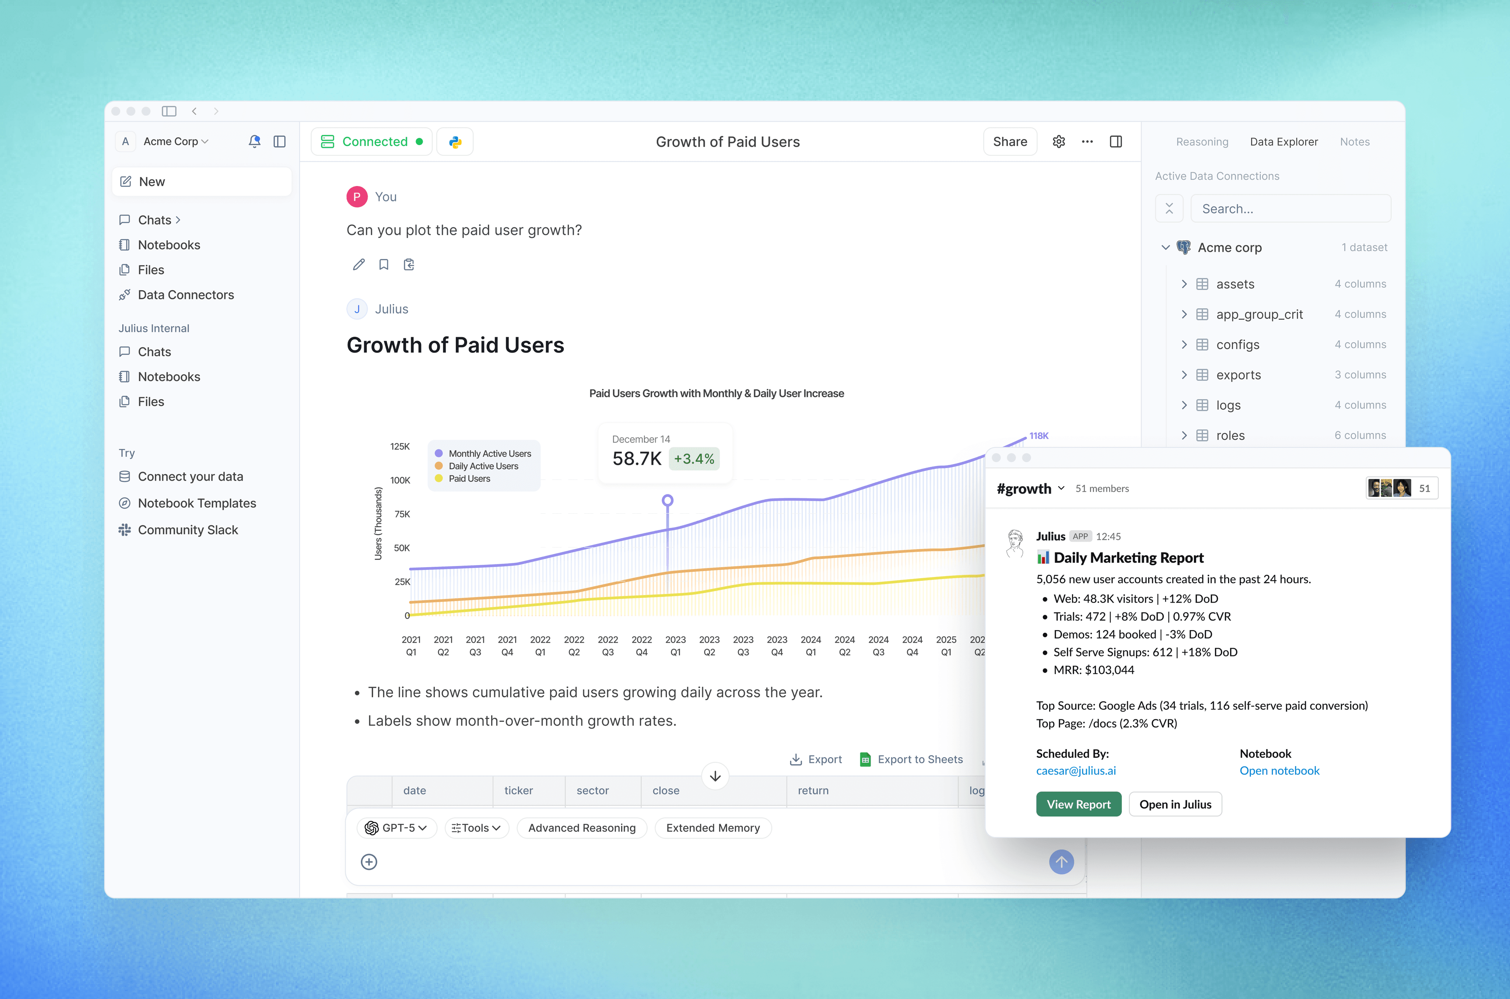Screen dimensions: 1510x999
Task: Enable Advanced Reasoning mode
Action: [582, 828]
